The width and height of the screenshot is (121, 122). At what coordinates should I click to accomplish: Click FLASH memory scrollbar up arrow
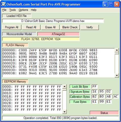[x=117, y=50]
